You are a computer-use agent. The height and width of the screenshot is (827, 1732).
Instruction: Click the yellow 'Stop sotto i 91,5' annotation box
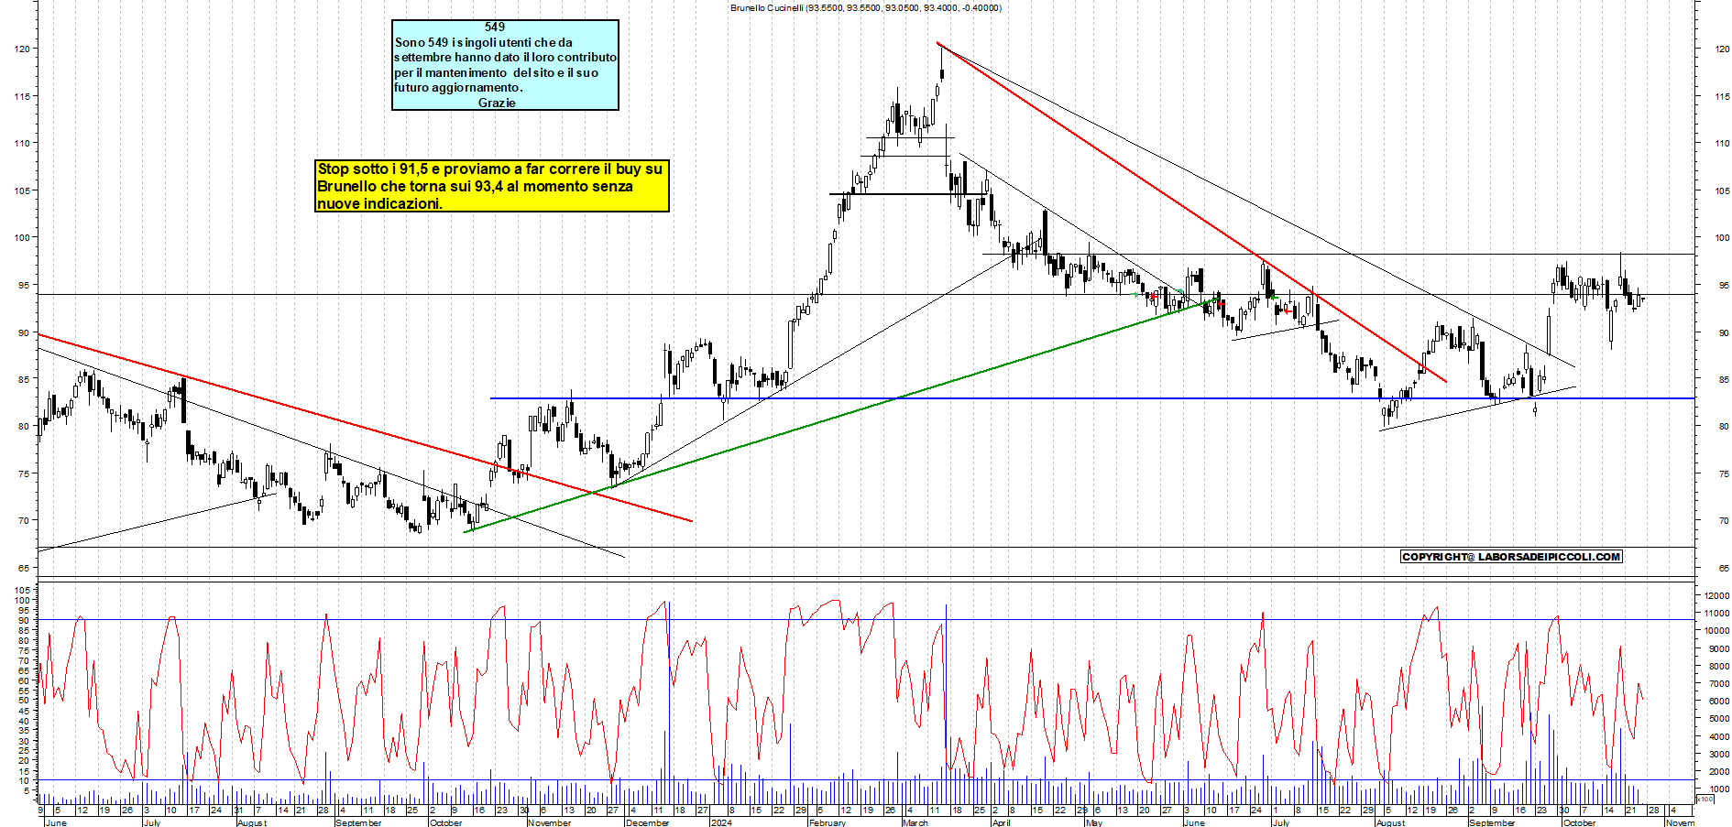click(x=492, y=186)
